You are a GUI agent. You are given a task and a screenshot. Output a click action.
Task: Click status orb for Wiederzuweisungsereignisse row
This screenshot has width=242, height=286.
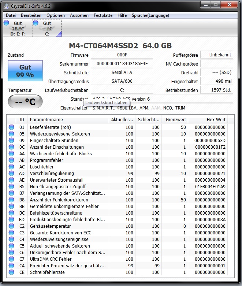coord(11,239)
